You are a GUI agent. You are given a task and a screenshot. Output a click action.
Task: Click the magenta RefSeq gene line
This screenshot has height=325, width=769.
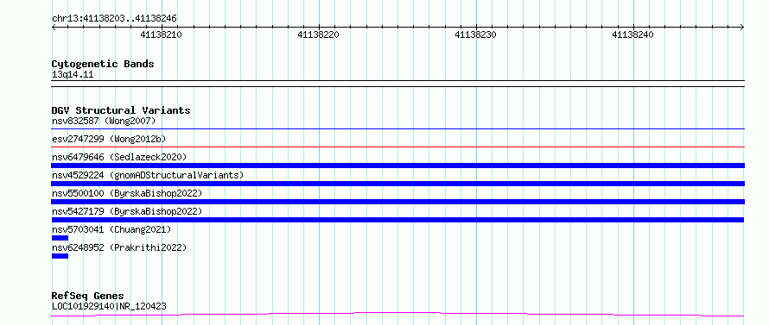point(397,314)
